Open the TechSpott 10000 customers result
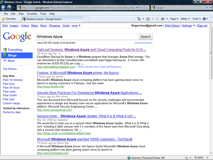The image size is (213, 160). click(x=85, y=139)
